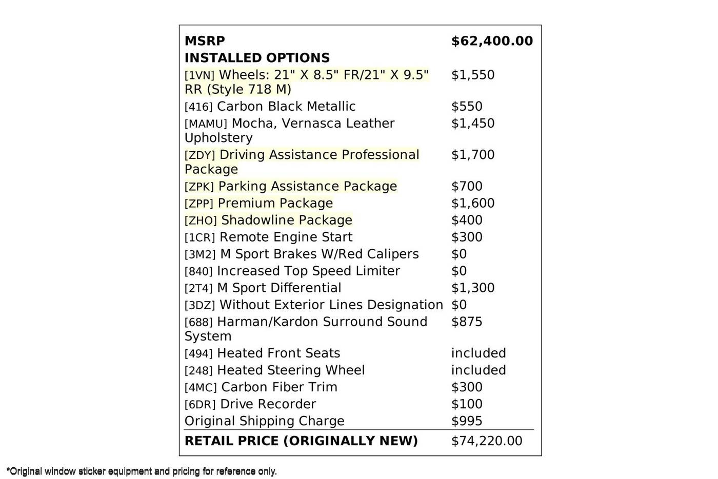Select the Drive Recorder entry
Screen dimensions: 718x479
[250, 404]
